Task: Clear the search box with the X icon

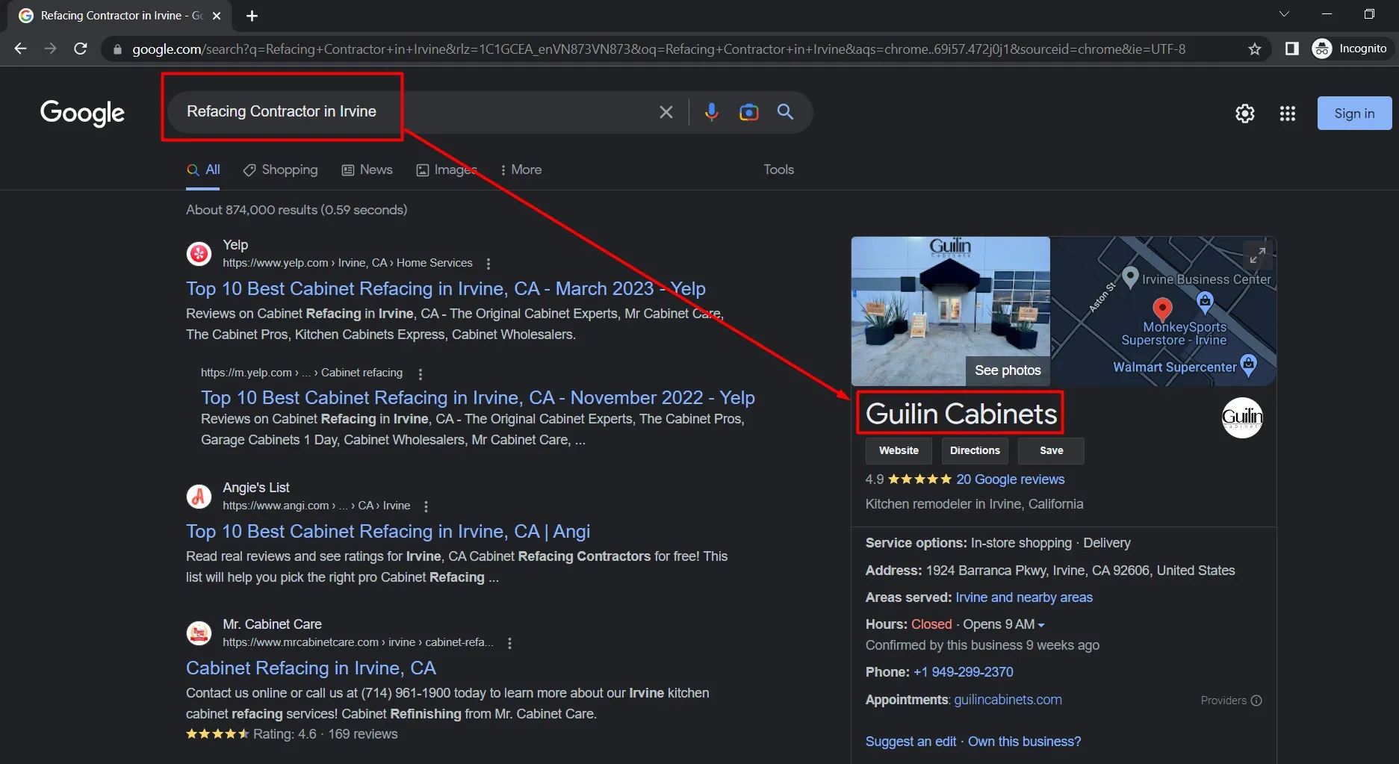Action: coord(666,112)
